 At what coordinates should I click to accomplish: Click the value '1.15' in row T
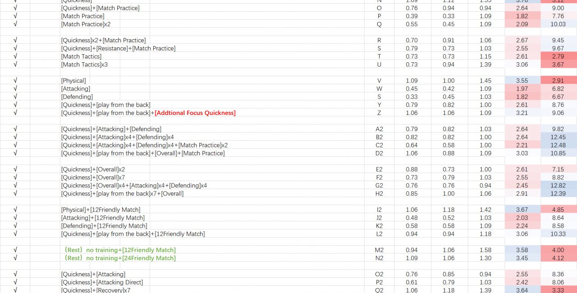click(x=485, y=56)
